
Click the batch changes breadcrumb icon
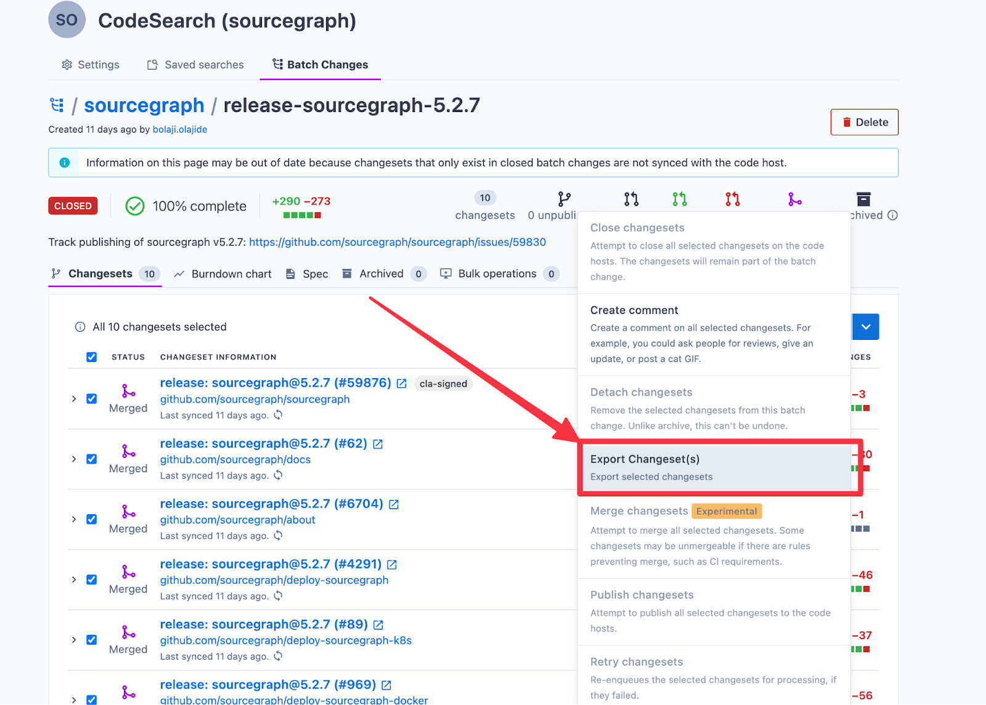pos(57,105)
